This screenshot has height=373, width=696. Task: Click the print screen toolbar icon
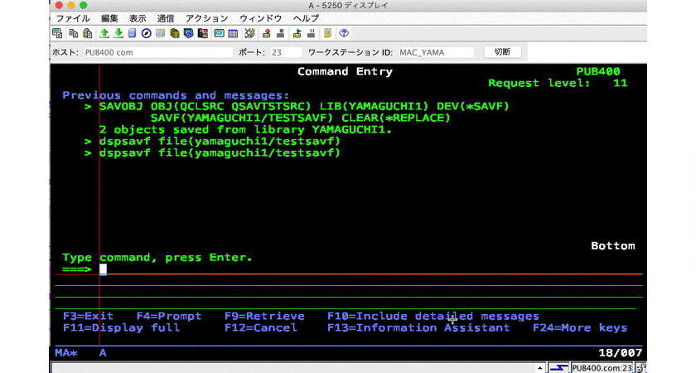[57, 33]
